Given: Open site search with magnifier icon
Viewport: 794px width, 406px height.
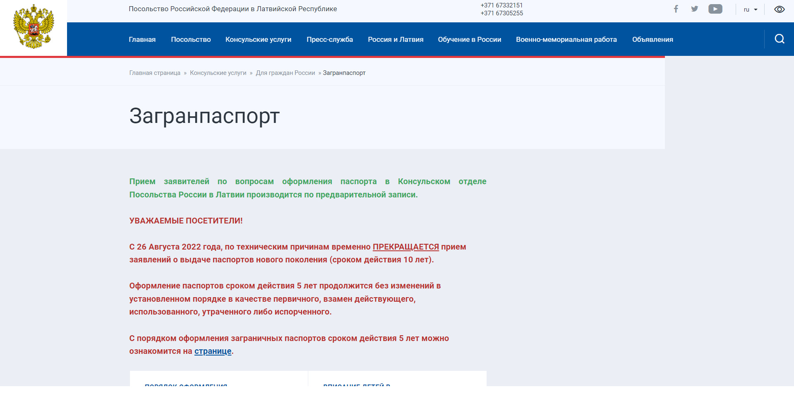Looking at the screenshot, I should pyautogui.click(x=780, y=39).
